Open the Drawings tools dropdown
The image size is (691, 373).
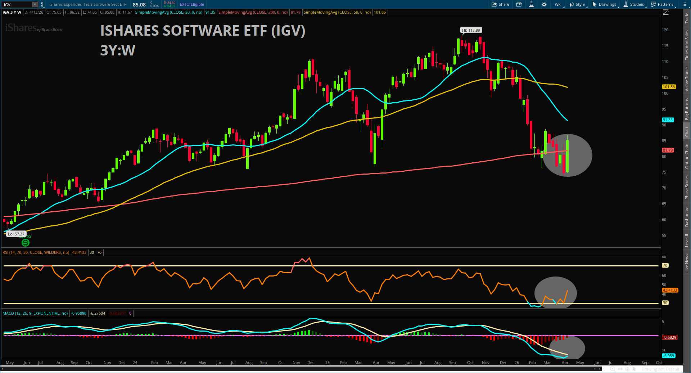[605, 4]
